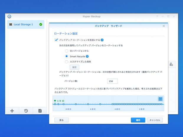
Task: Click the lock icon in Hyper Backup window
Action: (171, 64)
